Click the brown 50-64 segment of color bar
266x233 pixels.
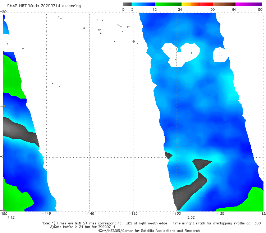(224, 4)
